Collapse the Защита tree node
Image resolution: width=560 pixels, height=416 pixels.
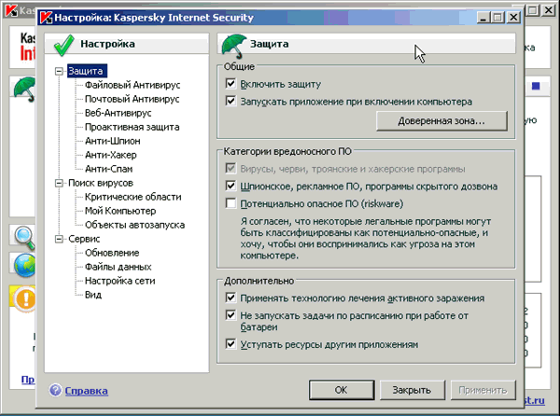[59, 72]
